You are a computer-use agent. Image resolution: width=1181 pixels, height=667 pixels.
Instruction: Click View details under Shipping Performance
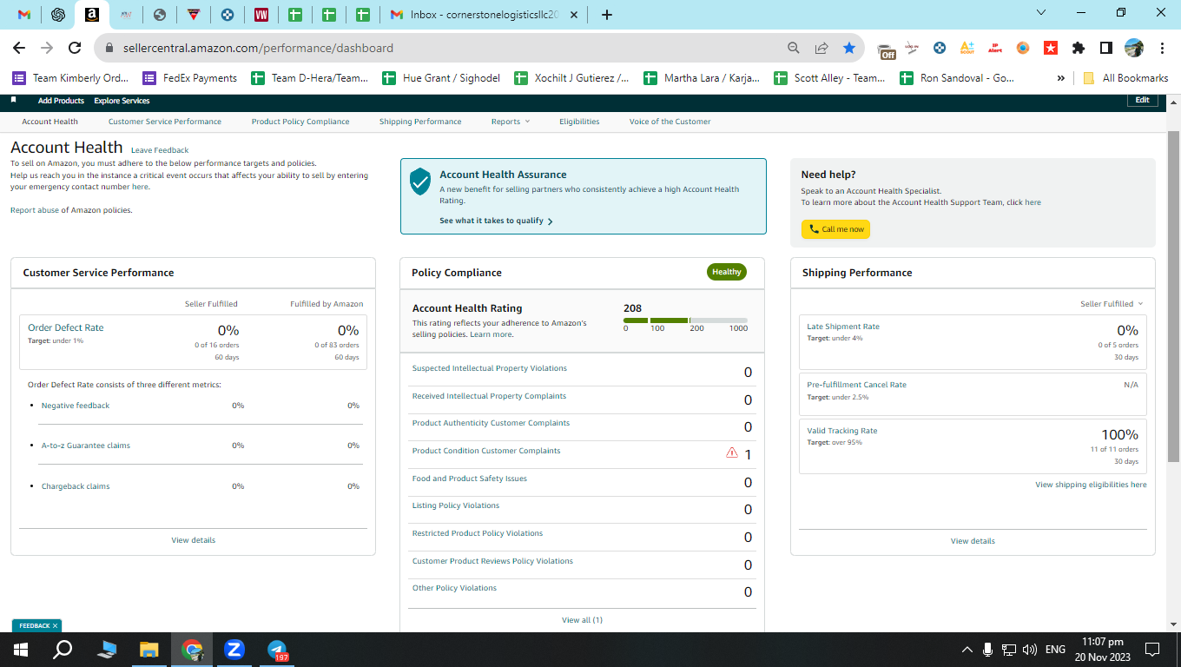click(x=973, y=541)
